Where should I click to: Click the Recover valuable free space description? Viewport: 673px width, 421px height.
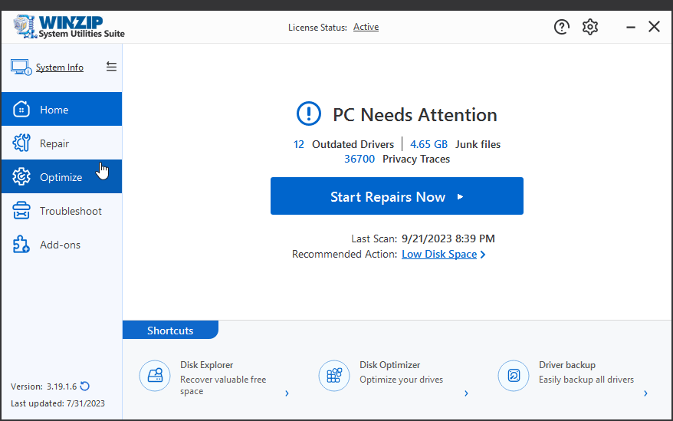tap(223, 386)
